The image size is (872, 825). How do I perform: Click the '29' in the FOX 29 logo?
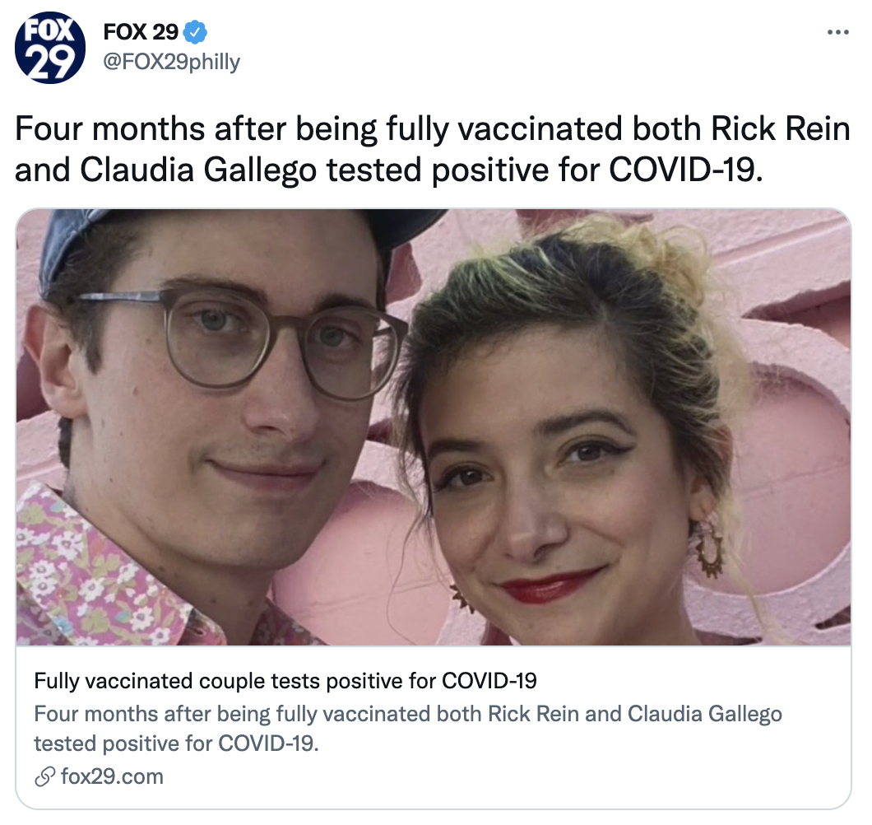point(50,63)
